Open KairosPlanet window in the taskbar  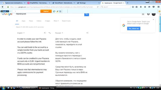point(28,88)
